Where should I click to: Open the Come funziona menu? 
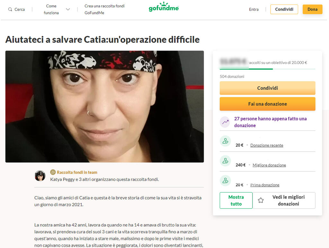point(51,9)
